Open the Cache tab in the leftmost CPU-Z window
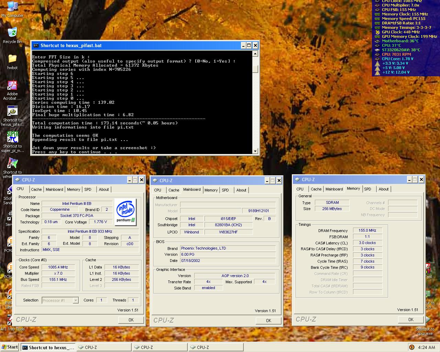This screenshot has height=352, width=440. pos(36,189)
